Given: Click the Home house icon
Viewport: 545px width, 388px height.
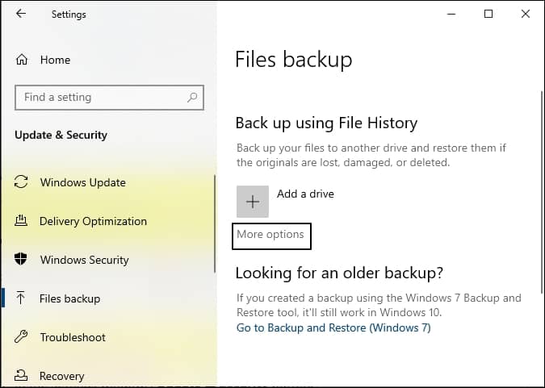Looking at the screenshot, I should pos(22,60).
